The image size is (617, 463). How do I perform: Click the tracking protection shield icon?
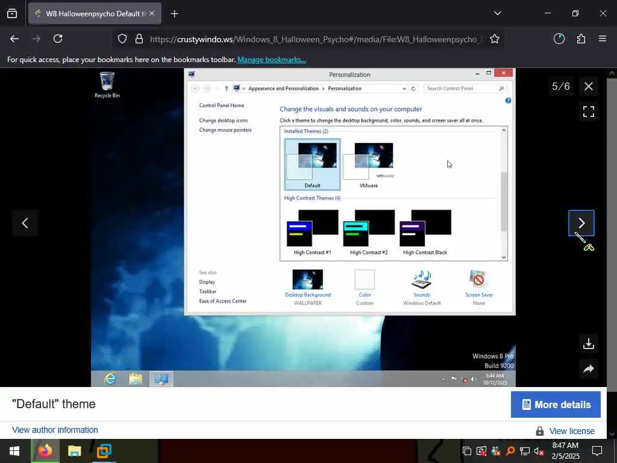122,39
